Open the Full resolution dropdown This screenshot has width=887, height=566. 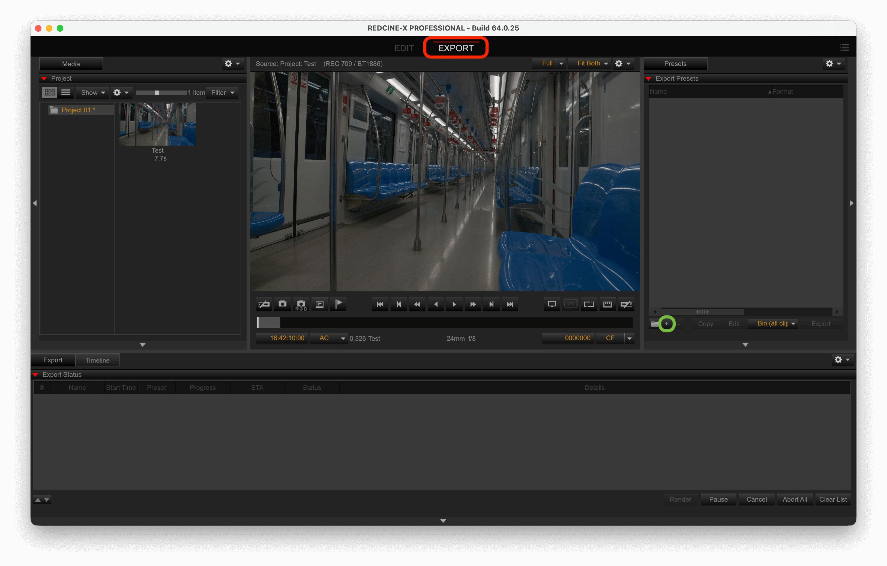[549, 63]
